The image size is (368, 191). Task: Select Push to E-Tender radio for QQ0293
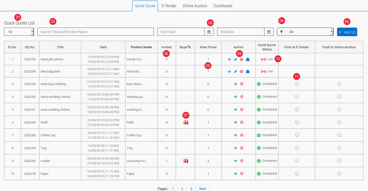pos(297,84)
